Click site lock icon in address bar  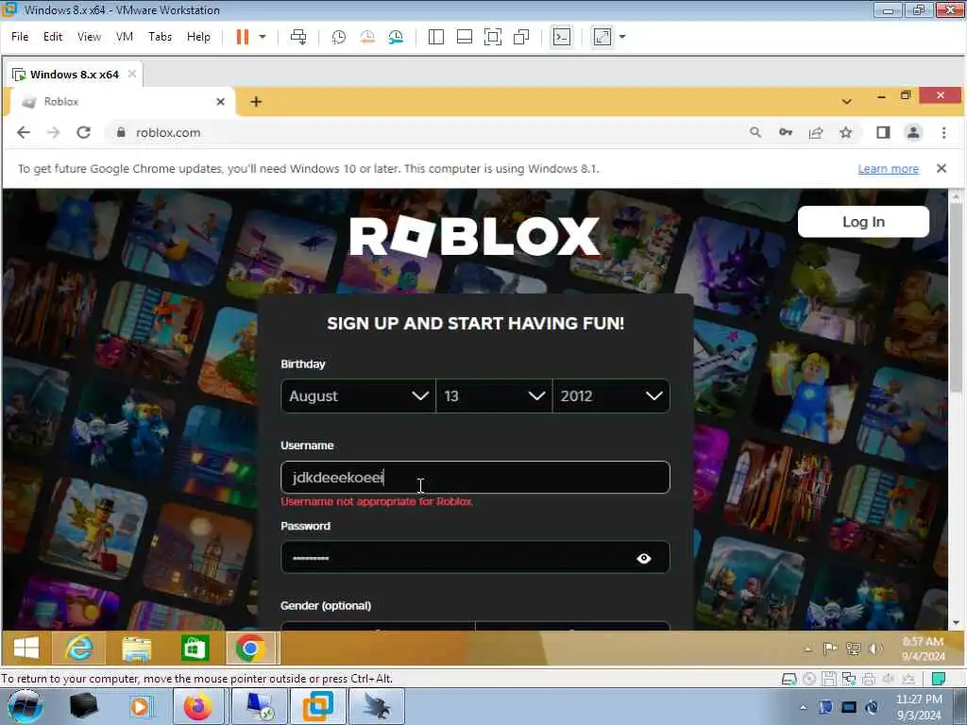pos(121,132)
